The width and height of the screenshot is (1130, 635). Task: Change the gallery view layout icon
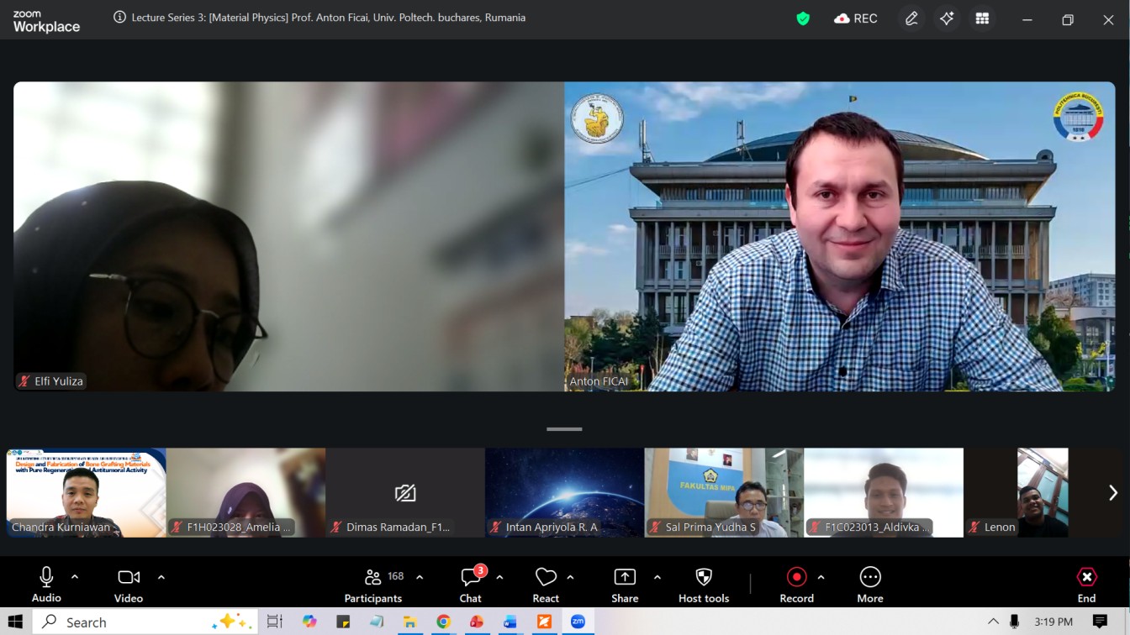click(x=982, y=18)
